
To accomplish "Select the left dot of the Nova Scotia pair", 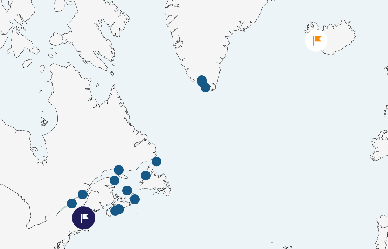I will [114, 211].
